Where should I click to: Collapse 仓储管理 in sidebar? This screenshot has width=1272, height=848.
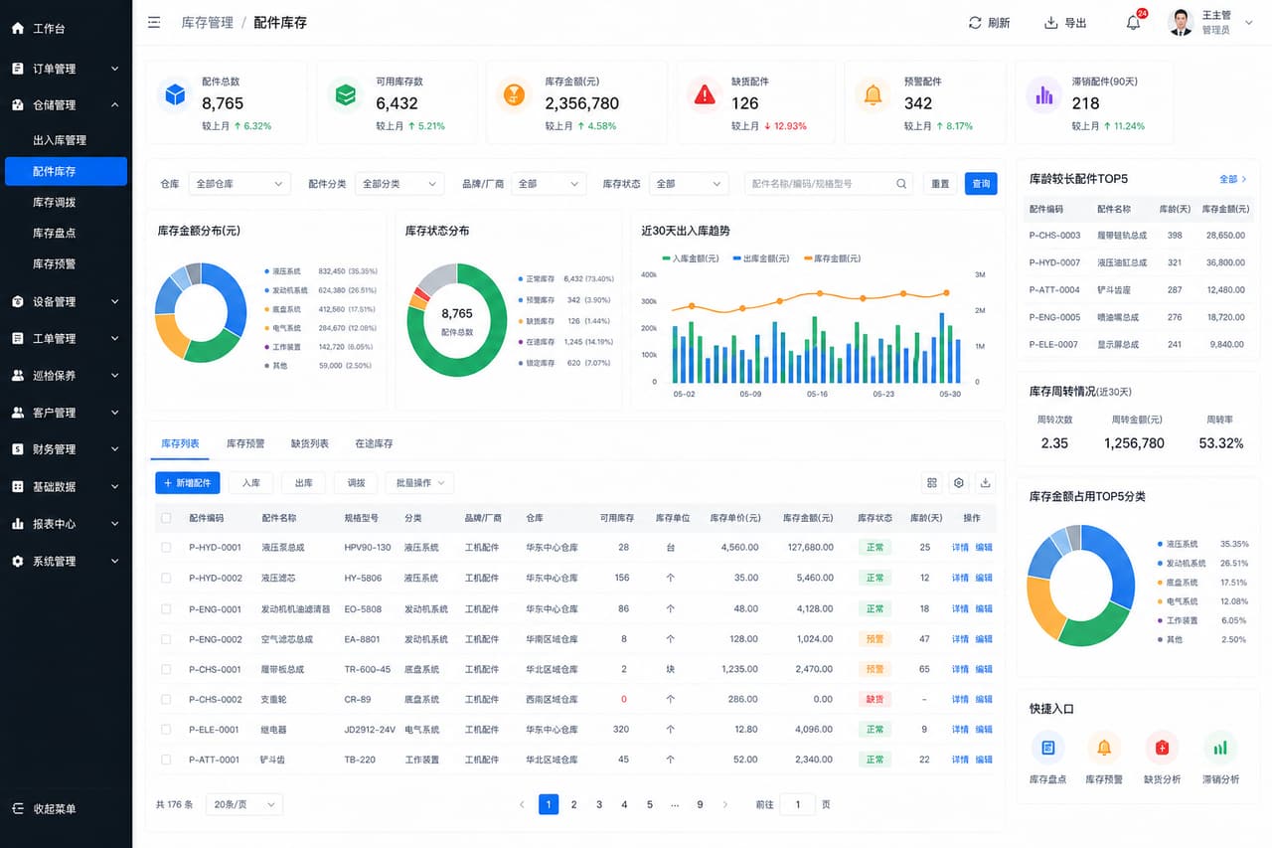click(x=66, y=105)
